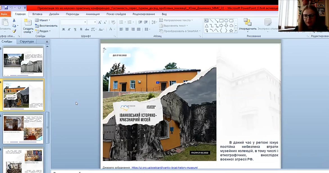Viewport: 329px width, 173px height.
Task: Select the text box shape icon
Action: tap(206, 21)
